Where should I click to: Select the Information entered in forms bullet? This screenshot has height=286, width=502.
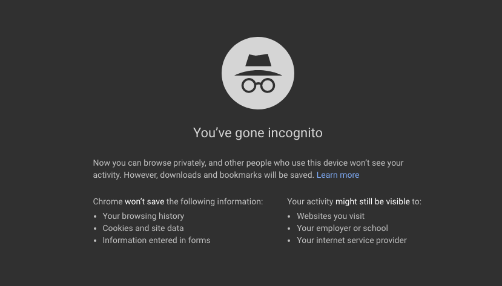pos(156,240)
